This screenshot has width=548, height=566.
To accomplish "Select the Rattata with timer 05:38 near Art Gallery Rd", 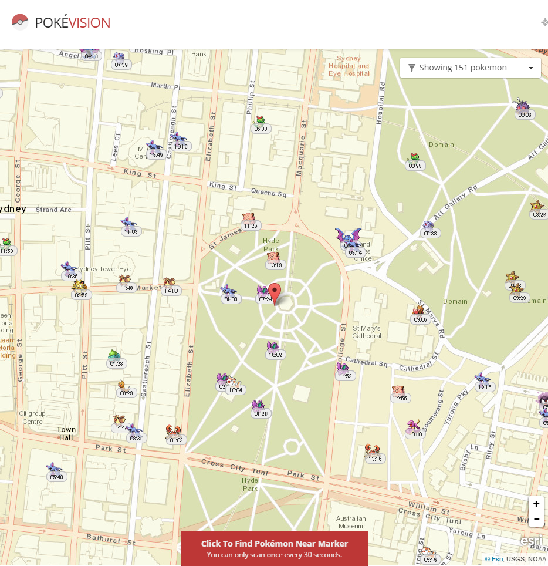I will click(x=429, y=229).
